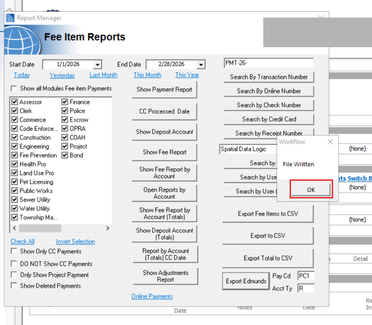Uncheck the Finance module checkbox

tap(65, 102)
